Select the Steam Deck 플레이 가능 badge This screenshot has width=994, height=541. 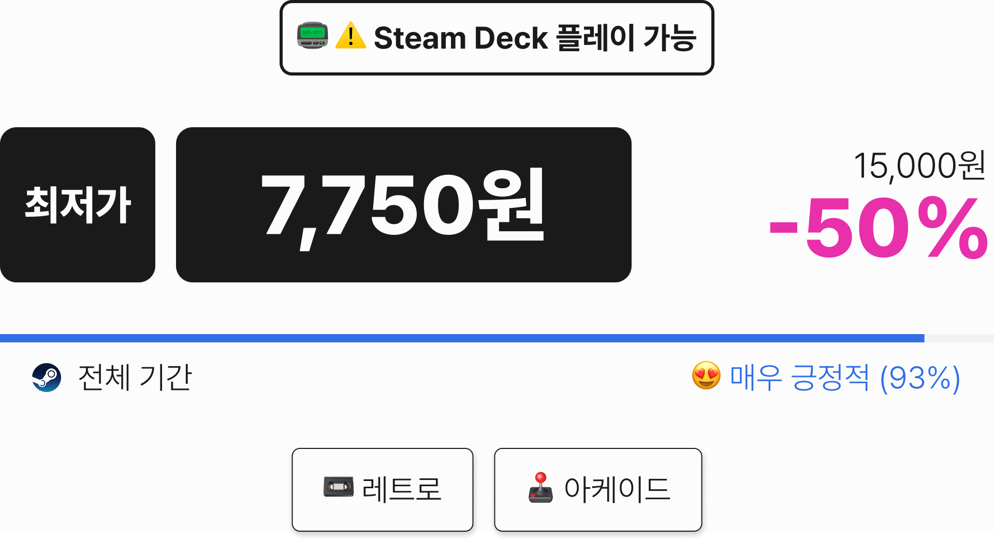click(497, 38)
